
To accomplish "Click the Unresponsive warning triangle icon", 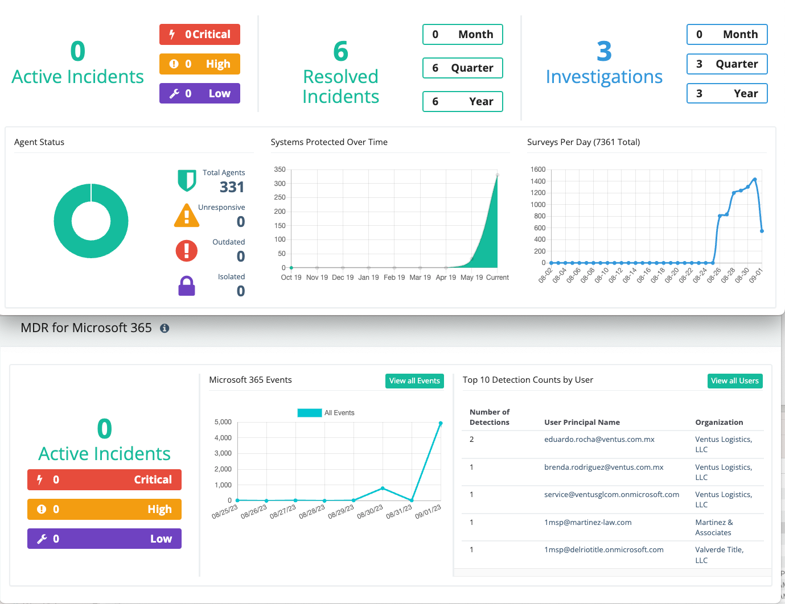I will point(187,216).
